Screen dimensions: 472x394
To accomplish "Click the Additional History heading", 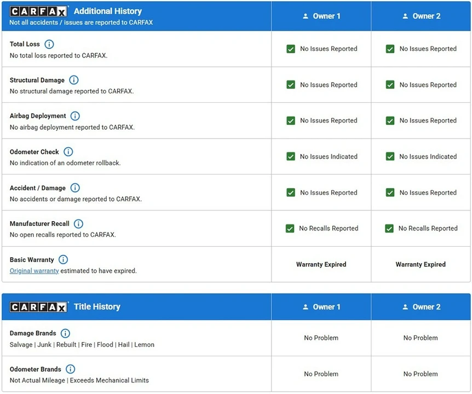I will click(108, 11).
